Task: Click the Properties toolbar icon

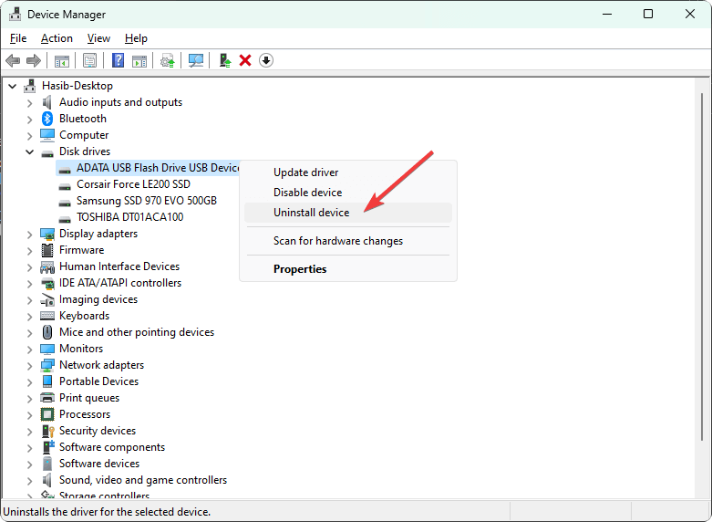Action: [x=89, y=60]
